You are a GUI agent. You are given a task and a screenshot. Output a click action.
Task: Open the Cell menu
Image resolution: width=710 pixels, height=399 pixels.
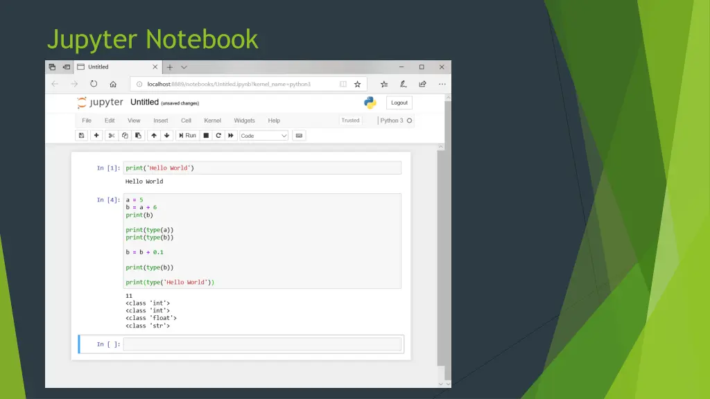186,121
